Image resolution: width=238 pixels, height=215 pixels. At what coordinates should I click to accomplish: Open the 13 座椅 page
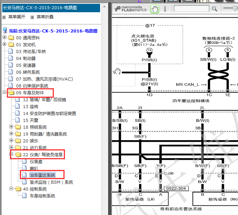point(31,107)
